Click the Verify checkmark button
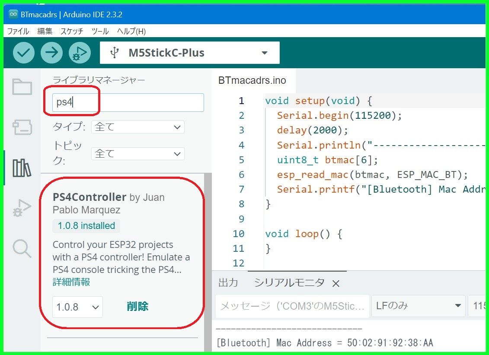 coord(24,53)
